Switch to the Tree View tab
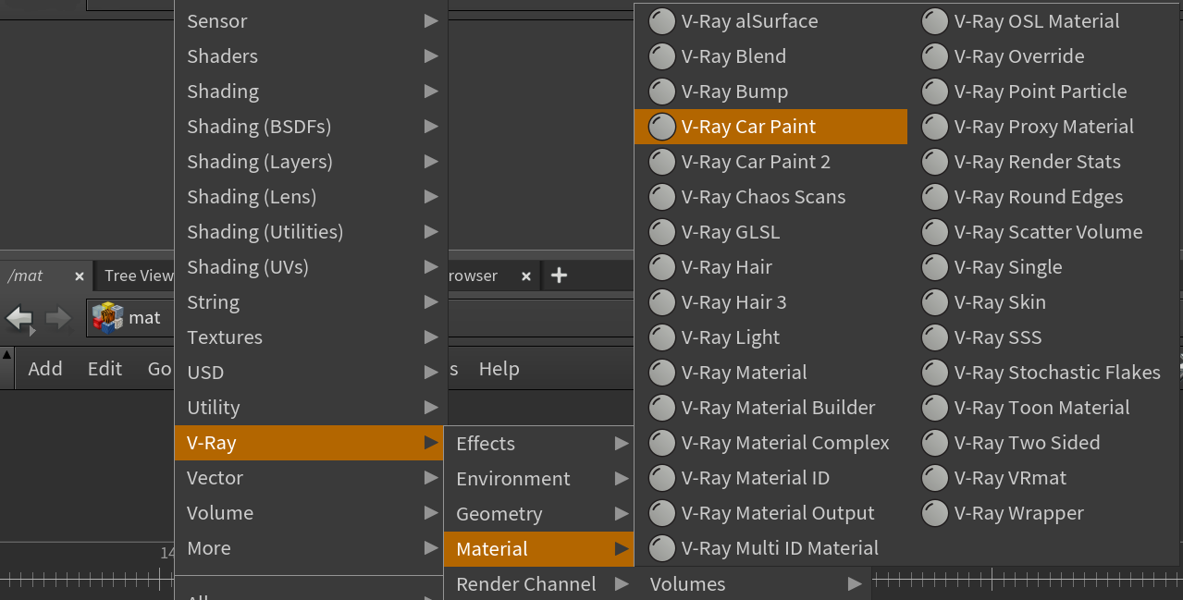Image resolution: width=1183 pixels, height=600 pixels. [139, 276]
